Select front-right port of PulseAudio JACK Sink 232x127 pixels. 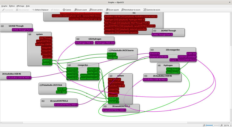(61, 92)
